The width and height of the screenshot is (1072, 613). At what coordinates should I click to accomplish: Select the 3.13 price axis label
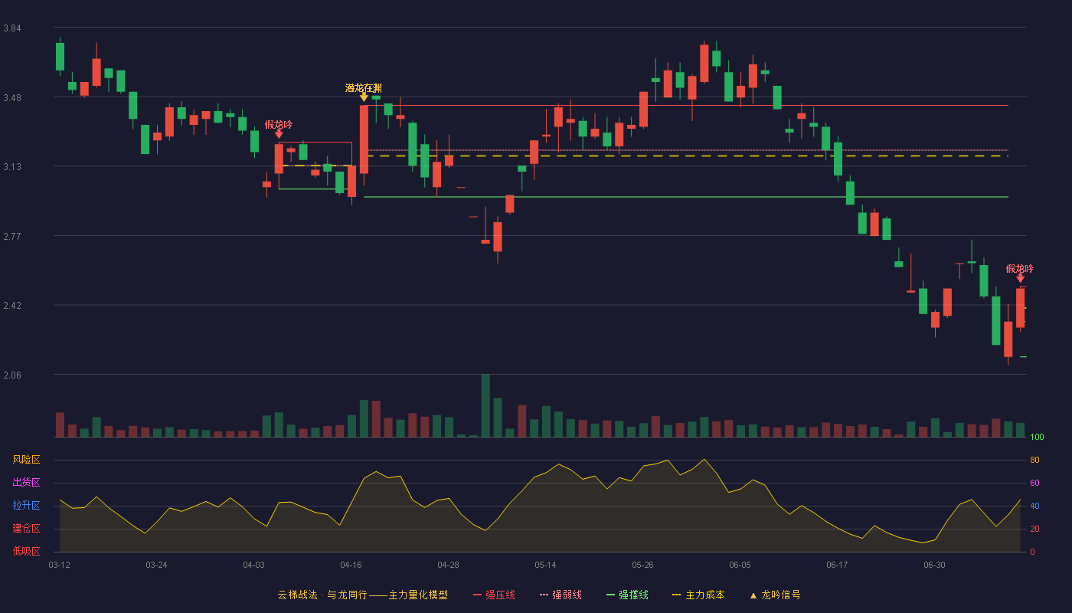12,167
